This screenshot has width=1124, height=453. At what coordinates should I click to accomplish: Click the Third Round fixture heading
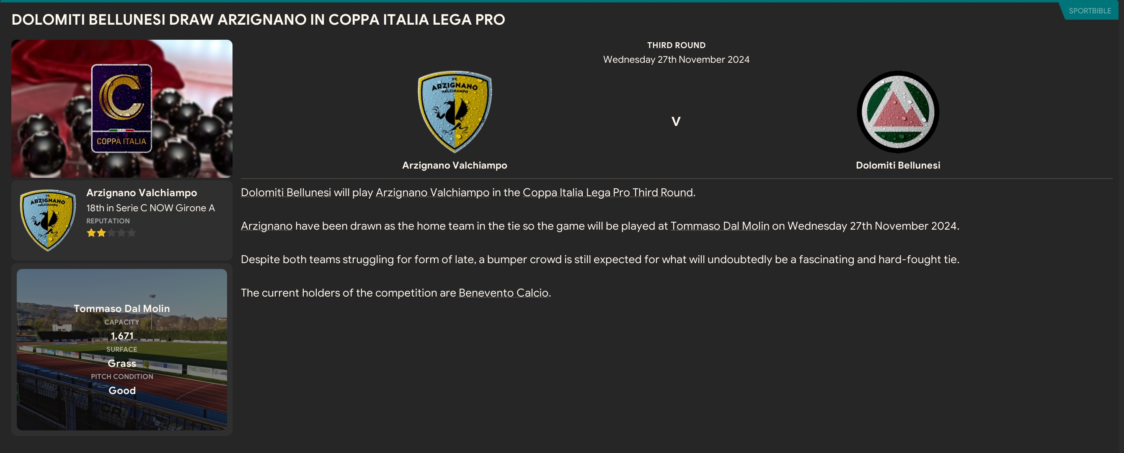click(x=676, y=45)
